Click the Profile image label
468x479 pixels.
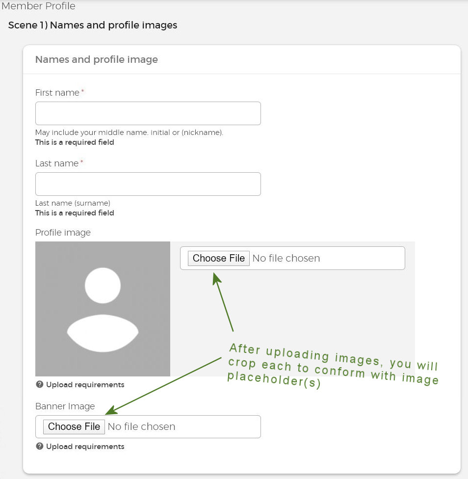click(63, 232)
